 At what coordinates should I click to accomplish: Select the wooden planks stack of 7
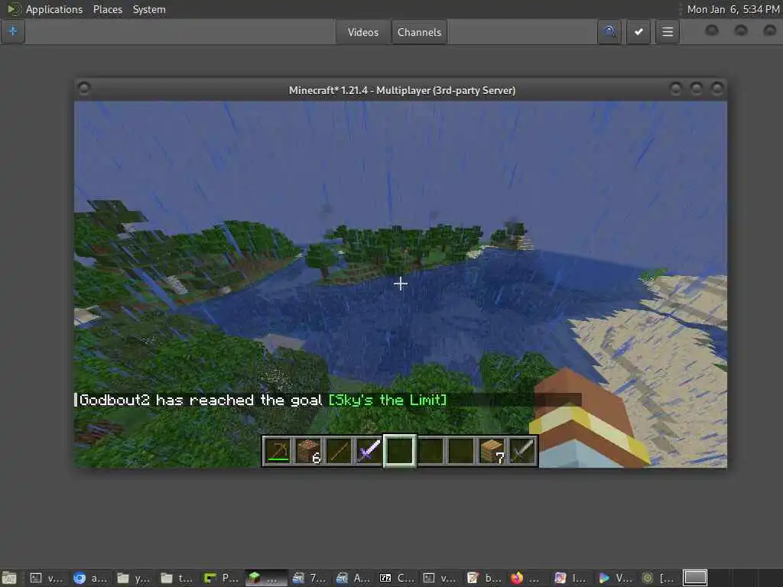click(x=492, y=451)
